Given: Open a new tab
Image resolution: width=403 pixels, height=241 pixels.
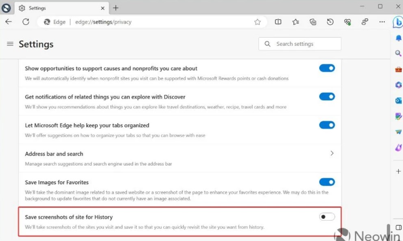Looking at the screenshot, I should tap(116, 8).
